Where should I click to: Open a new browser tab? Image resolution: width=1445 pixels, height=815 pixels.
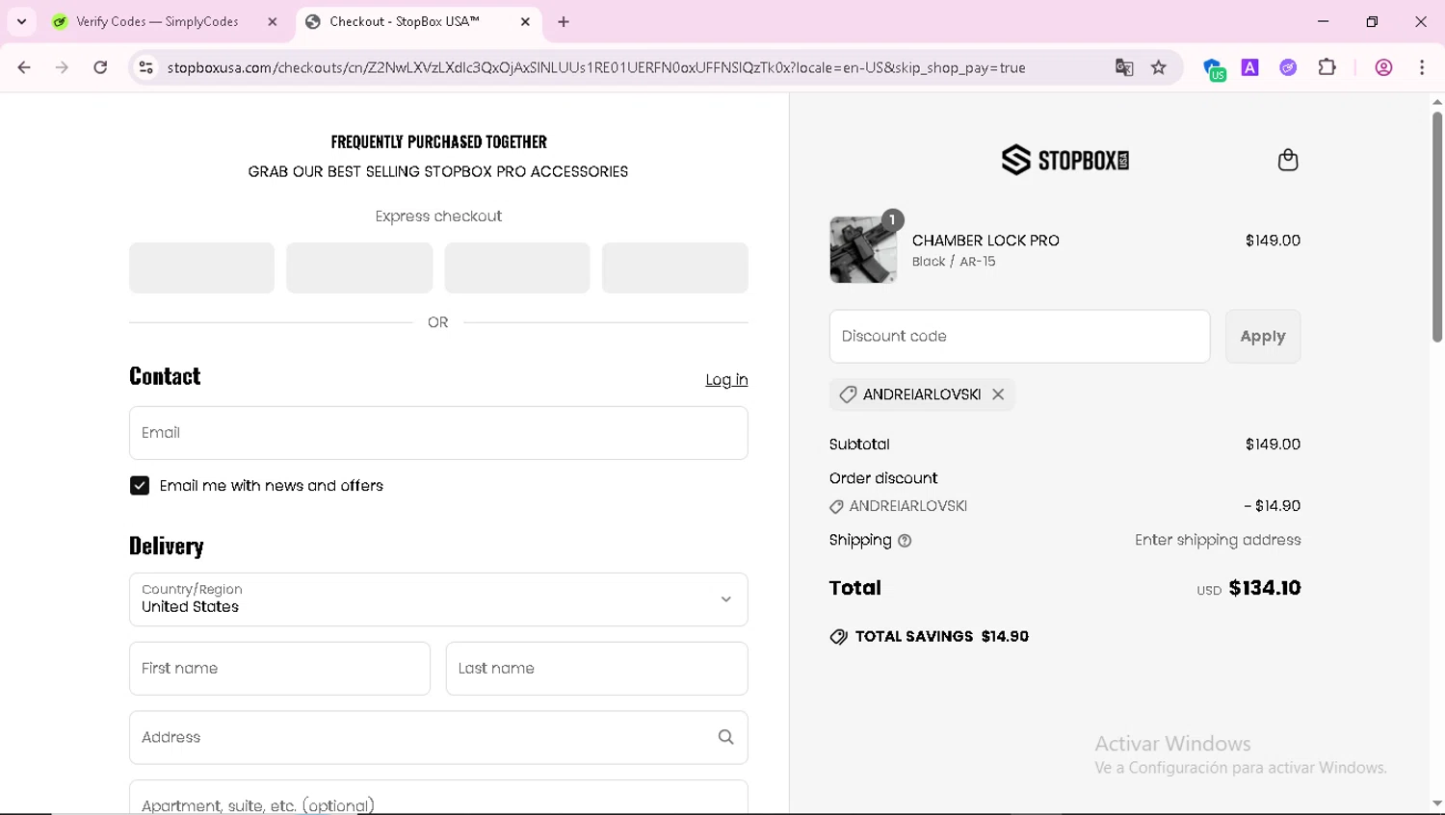coord(564,21)
